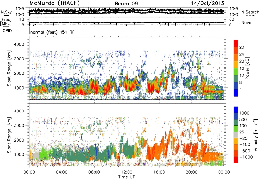259x179 pixels.
Task: Click the 20:00 time axis tick label
Action: (191, 172)
